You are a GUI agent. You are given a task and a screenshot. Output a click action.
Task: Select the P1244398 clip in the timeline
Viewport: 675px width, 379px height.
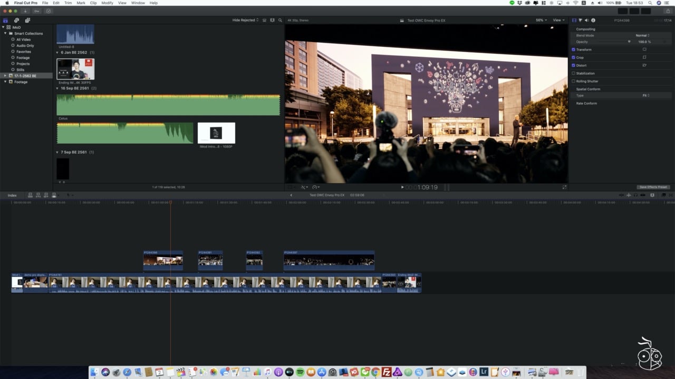(163, 260)
